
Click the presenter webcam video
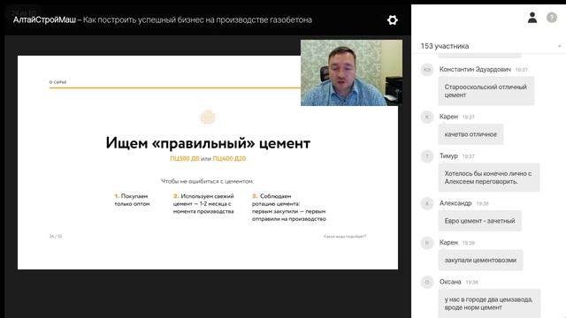[351, 72]
